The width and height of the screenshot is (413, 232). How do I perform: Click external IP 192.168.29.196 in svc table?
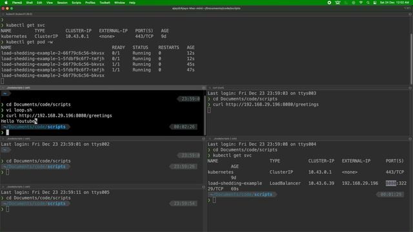tap(360, 183)
